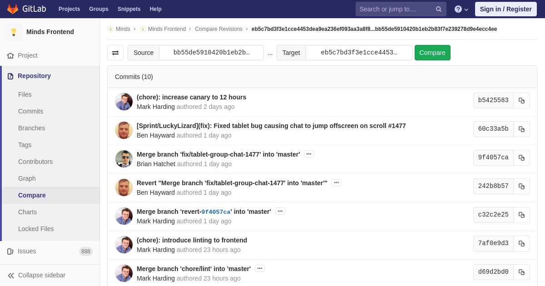Copy commit SHA 242b8b57

(522, 187)
